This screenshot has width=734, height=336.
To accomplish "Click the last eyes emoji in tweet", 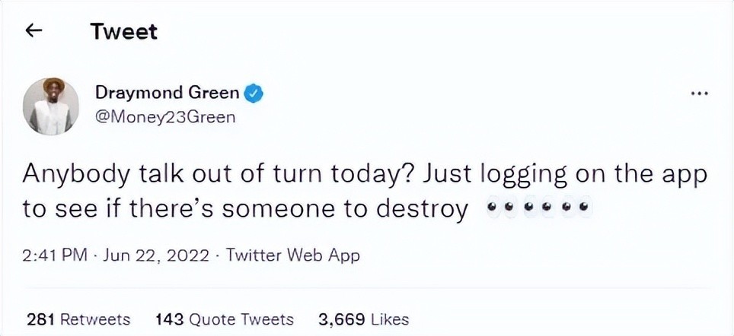I will [x=576, y=207].
